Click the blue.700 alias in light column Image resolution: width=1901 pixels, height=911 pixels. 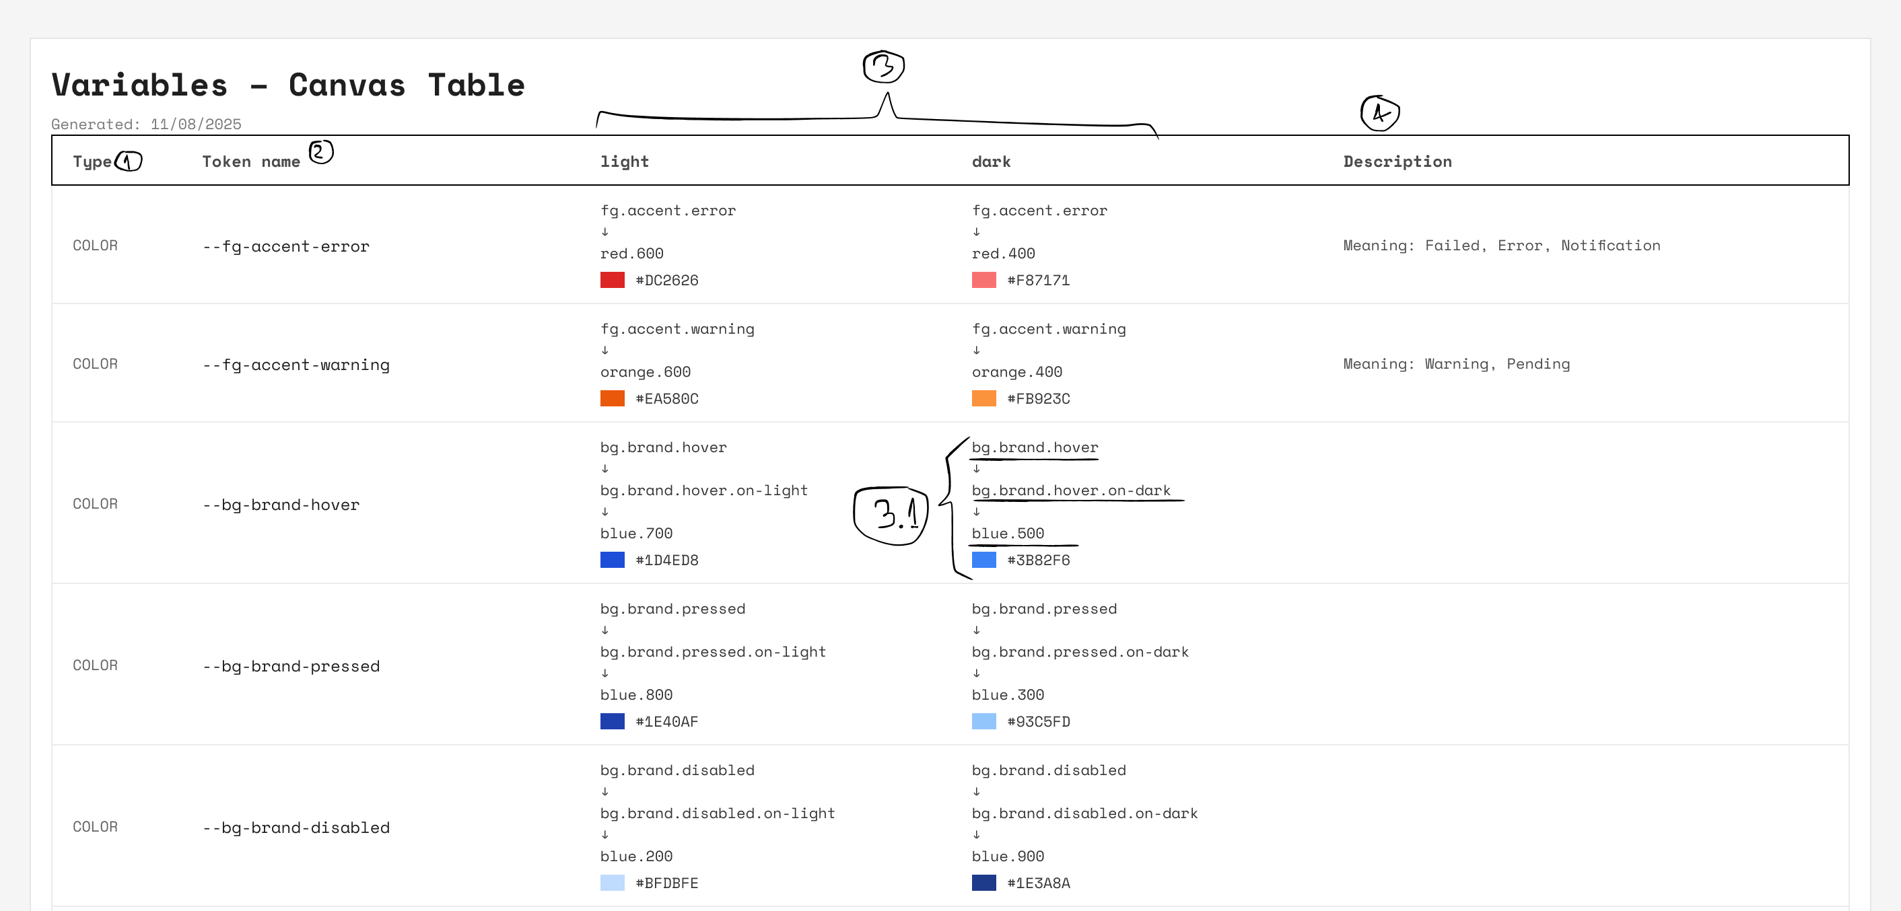636,534
